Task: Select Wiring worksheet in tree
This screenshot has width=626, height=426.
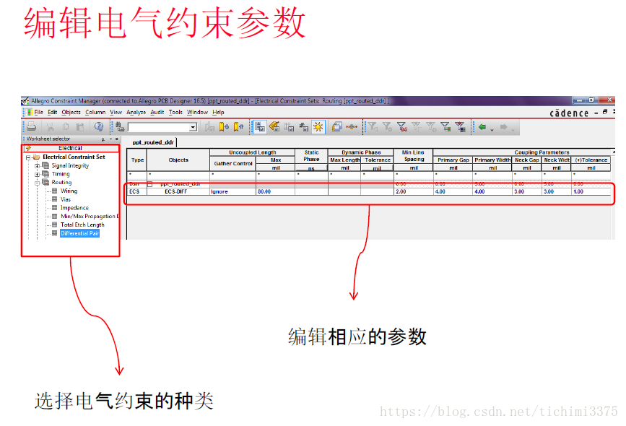Action: 69,191
